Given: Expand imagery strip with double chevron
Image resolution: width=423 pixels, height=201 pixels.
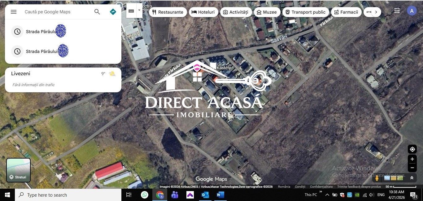Looking at the screenshot, I should 412,178.
